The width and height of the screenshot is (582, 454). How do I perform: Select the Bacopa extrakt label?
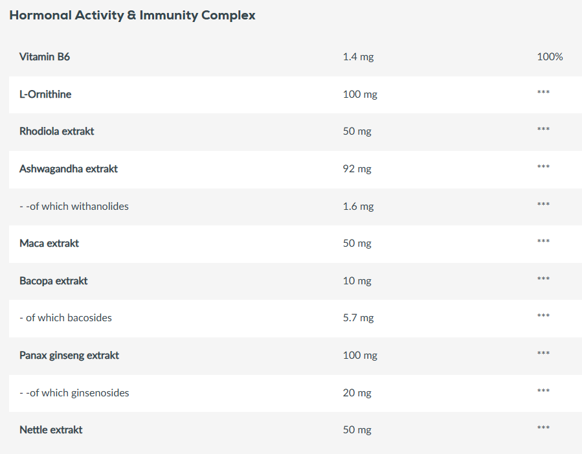click(x=54, y=281)
